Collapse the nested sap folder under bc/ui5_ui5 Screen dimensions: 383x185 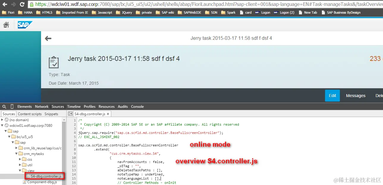(x=13, y=143)
